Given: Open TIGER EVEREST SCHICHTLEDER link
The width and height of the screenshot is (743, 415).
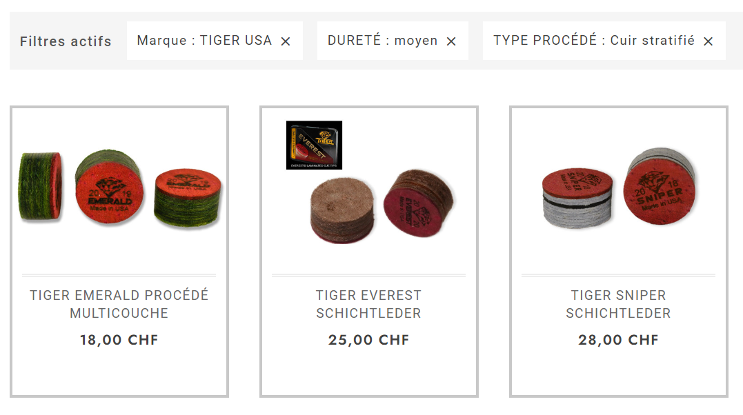Looking at the screenshot, I should click(x=368, y=304).
